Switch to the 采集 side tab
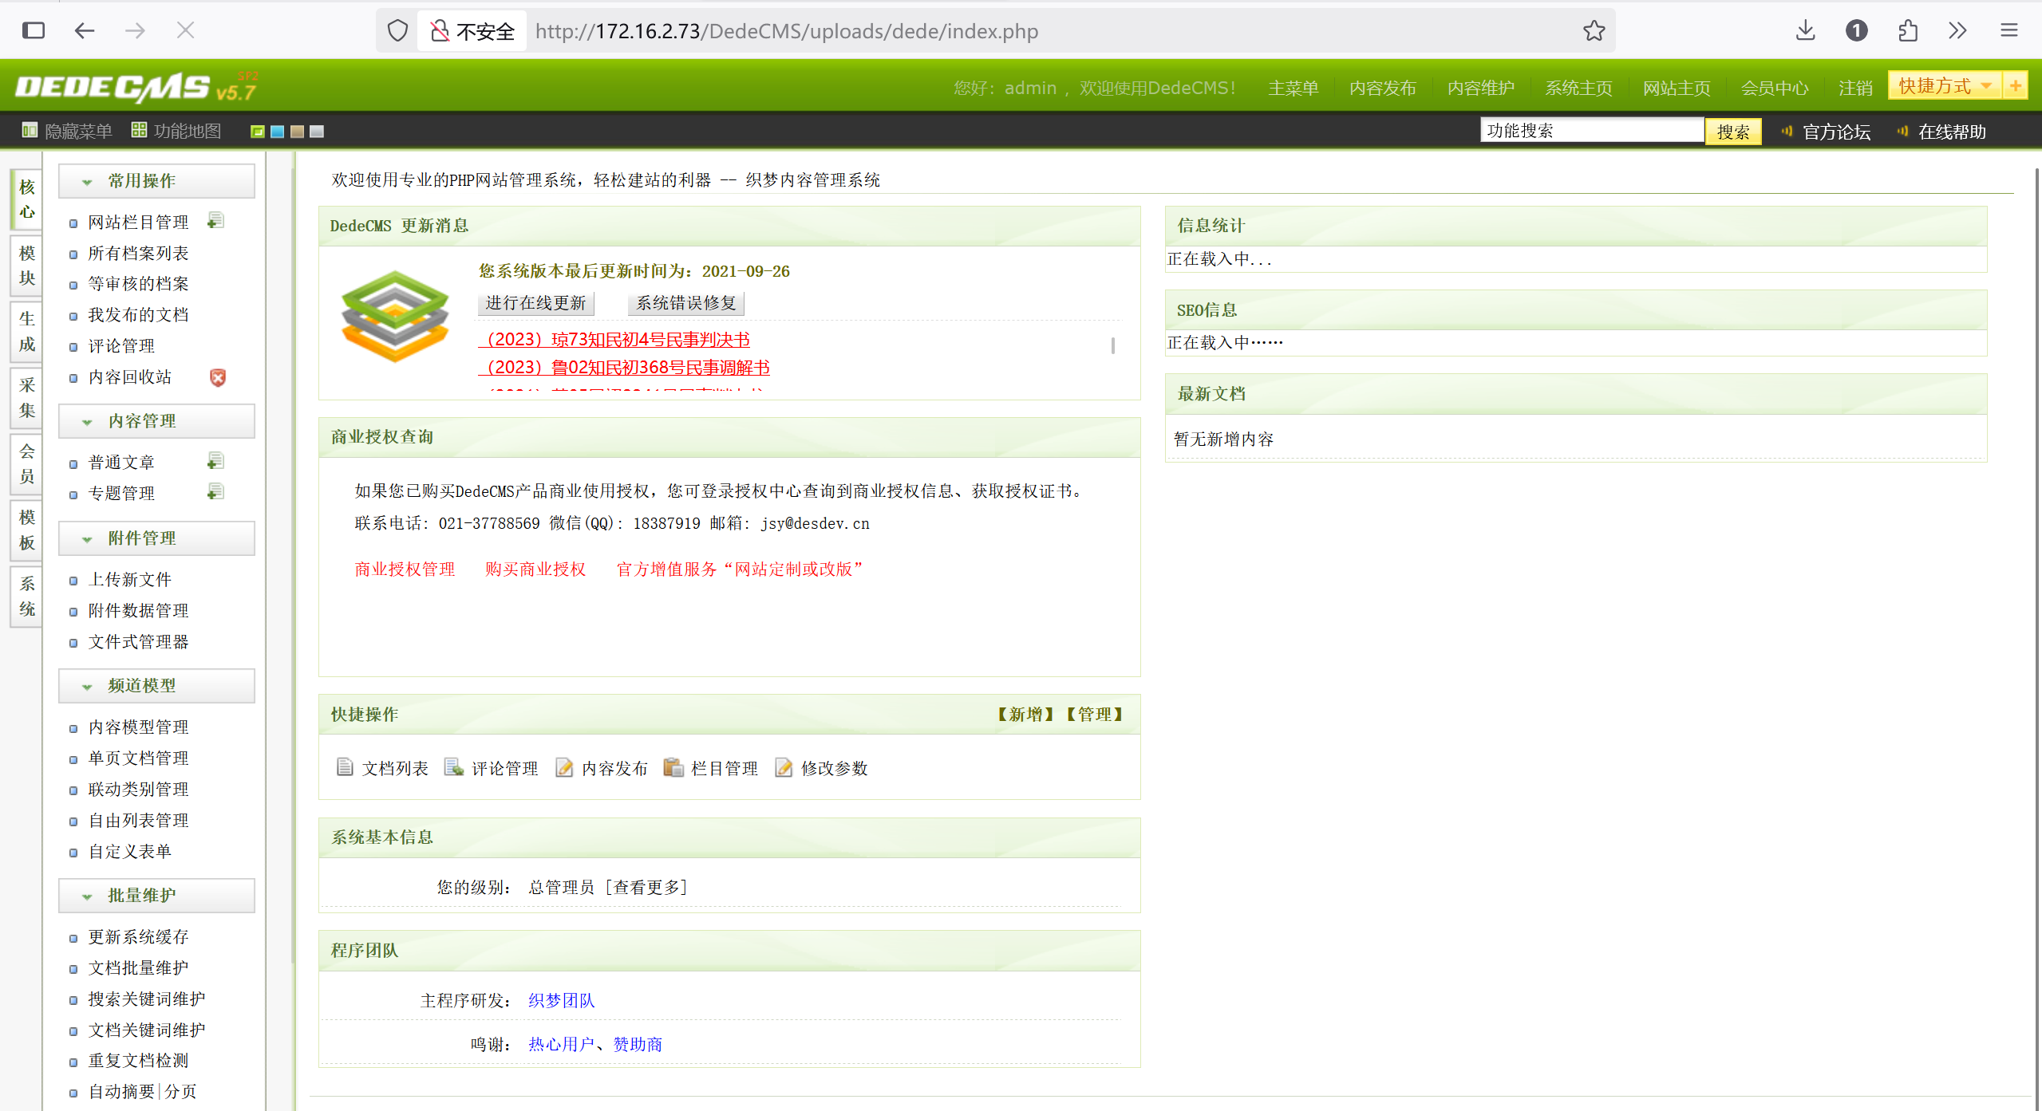The image size is (2042, 1111). click(26, 398)
